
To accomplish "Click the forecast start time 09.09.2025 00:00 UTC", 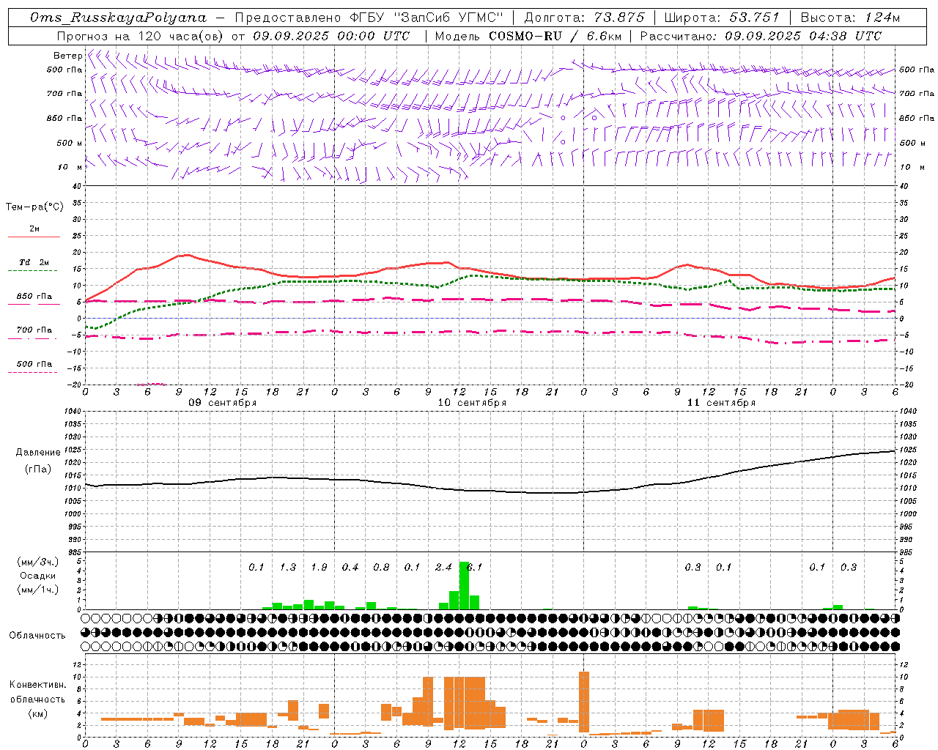I will click(x=331, y=36).
